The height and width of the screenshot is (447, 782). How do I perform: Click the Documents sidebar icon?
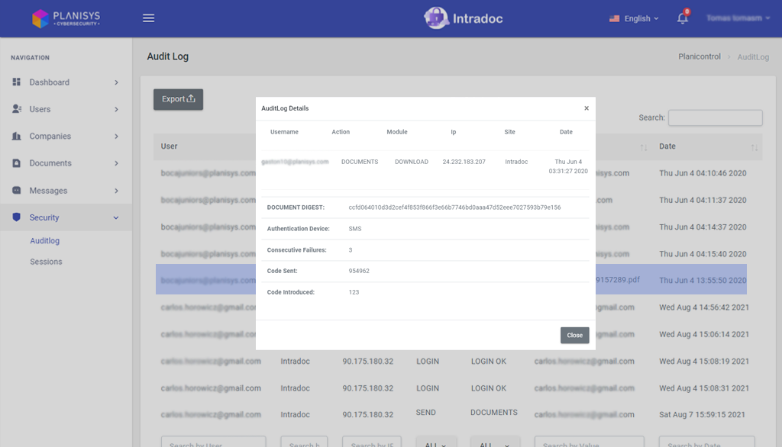[17, 163]
